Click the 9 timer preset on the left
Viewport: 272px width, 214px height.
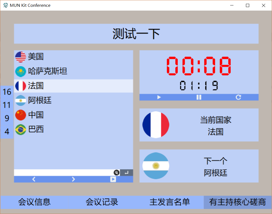click(x=7, y=119)
